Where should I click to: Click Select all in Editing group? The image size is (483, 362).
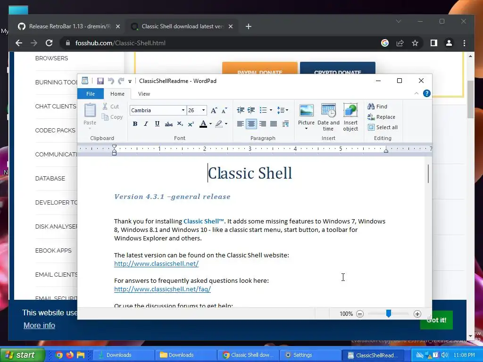[x=383, y=127]
